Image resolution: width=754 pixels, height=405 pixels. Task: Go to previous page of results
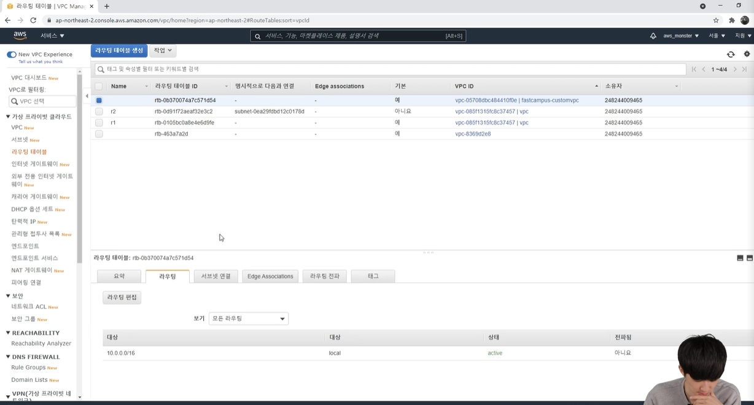pos(704,69)
